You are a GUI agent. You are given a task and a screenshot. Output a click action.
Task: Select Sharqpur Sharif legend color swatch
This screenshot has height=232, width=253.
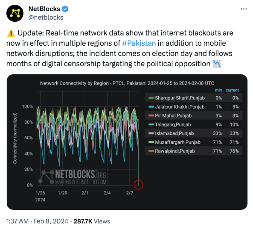tap(151, 98)
